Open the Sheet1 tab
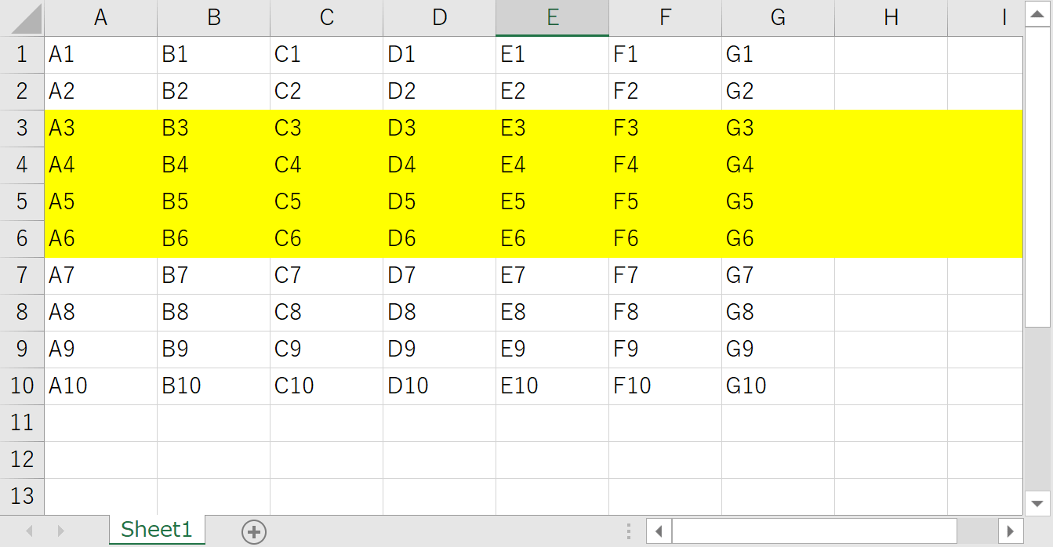1053x547 pixels. (157, 530)
